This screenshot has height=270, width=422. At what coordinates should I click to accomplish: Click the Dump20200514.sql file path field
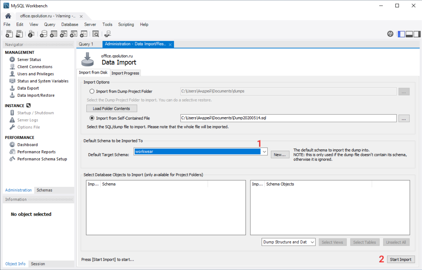coord(288,118)
